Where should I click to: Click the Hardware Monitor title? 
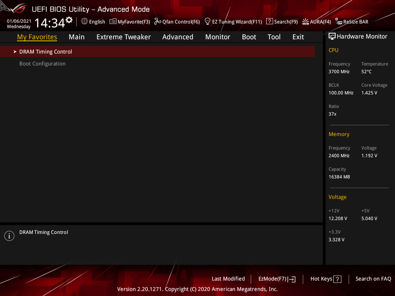tap(362, 37)
